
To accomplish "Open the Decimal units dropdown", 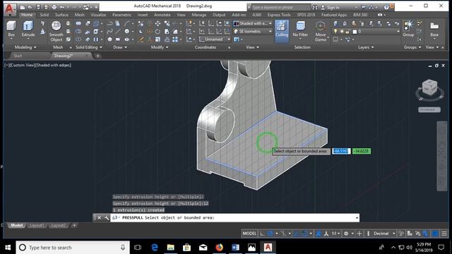I will pos(384,234).
